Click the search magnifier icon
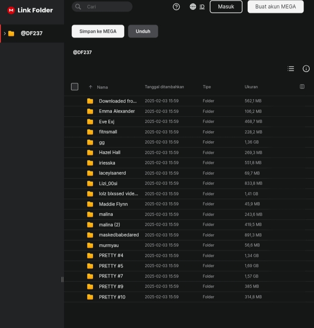This screenshot has width=314, height=328. pyautogui.click(x=78, y=7)
